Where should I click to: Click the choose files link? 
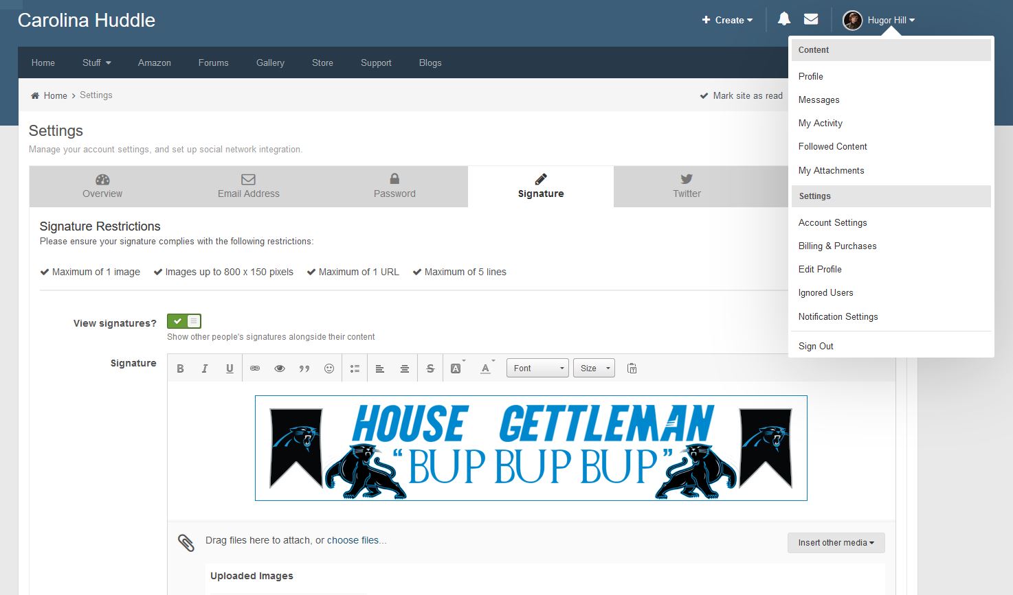point(357,540)
